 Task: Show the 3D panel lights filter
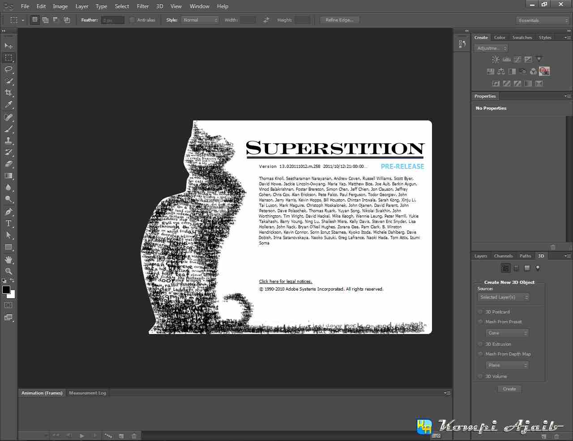coord(538,268)
